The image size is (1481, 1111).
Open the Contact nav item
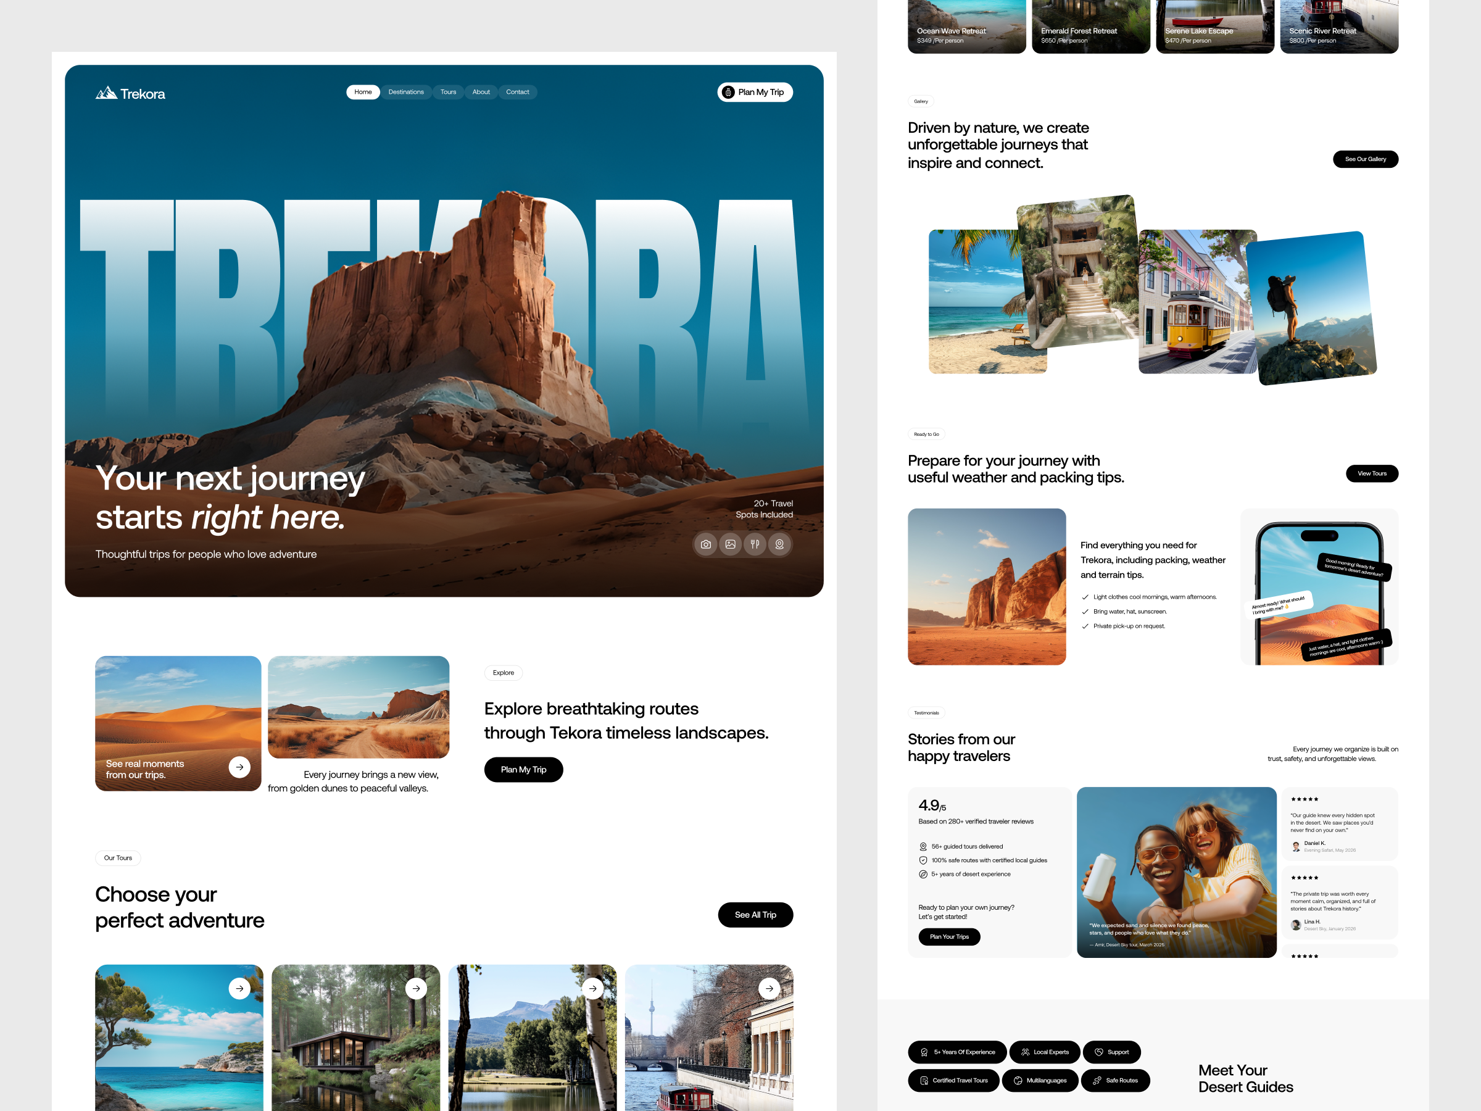point(517,92)
